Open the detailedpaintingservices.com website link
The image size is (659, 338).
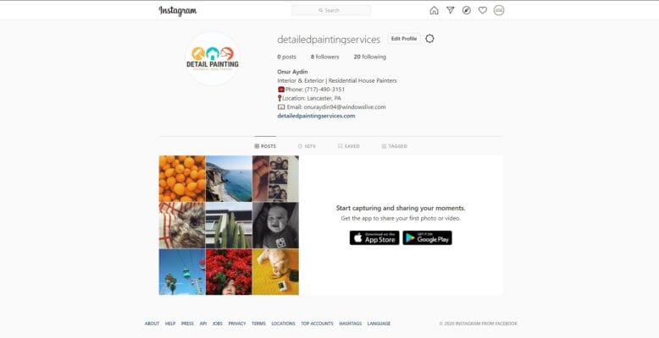tap(316, 116)
